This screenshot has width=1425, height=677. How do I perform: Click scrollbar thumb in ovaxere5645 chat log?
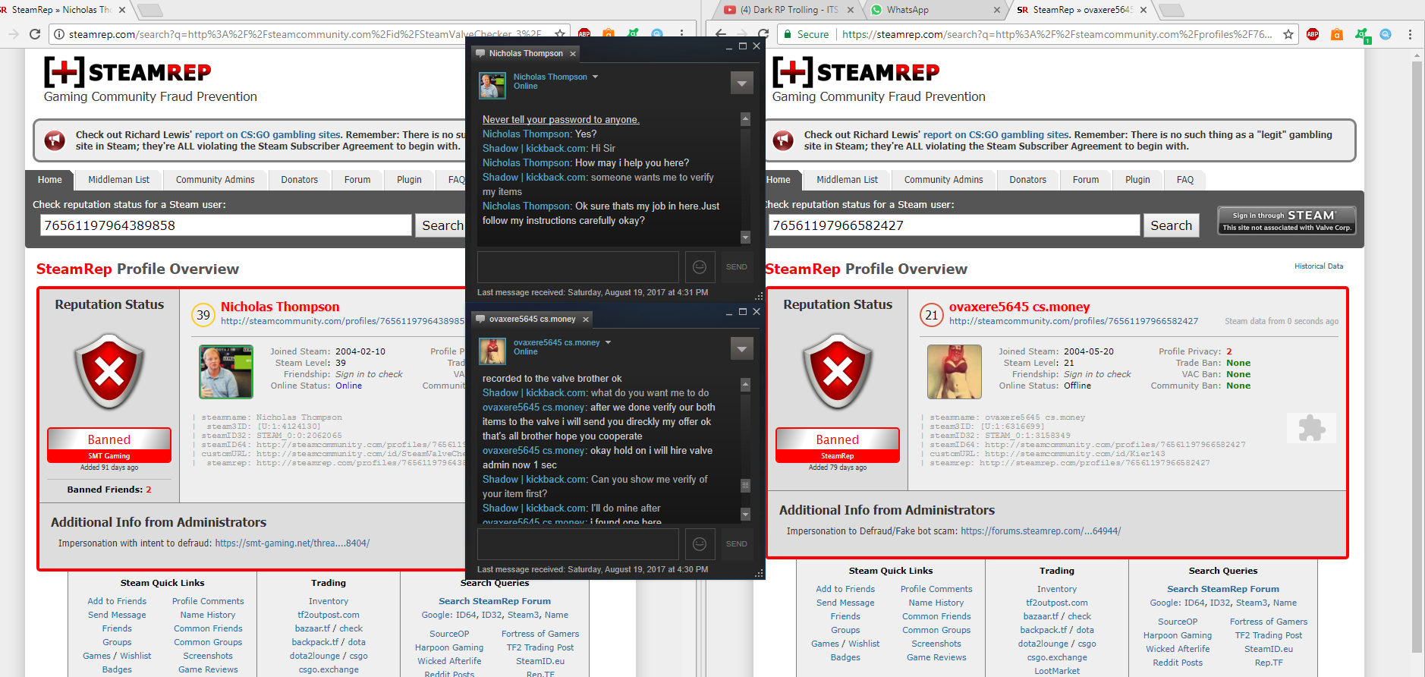click(745, 486)
